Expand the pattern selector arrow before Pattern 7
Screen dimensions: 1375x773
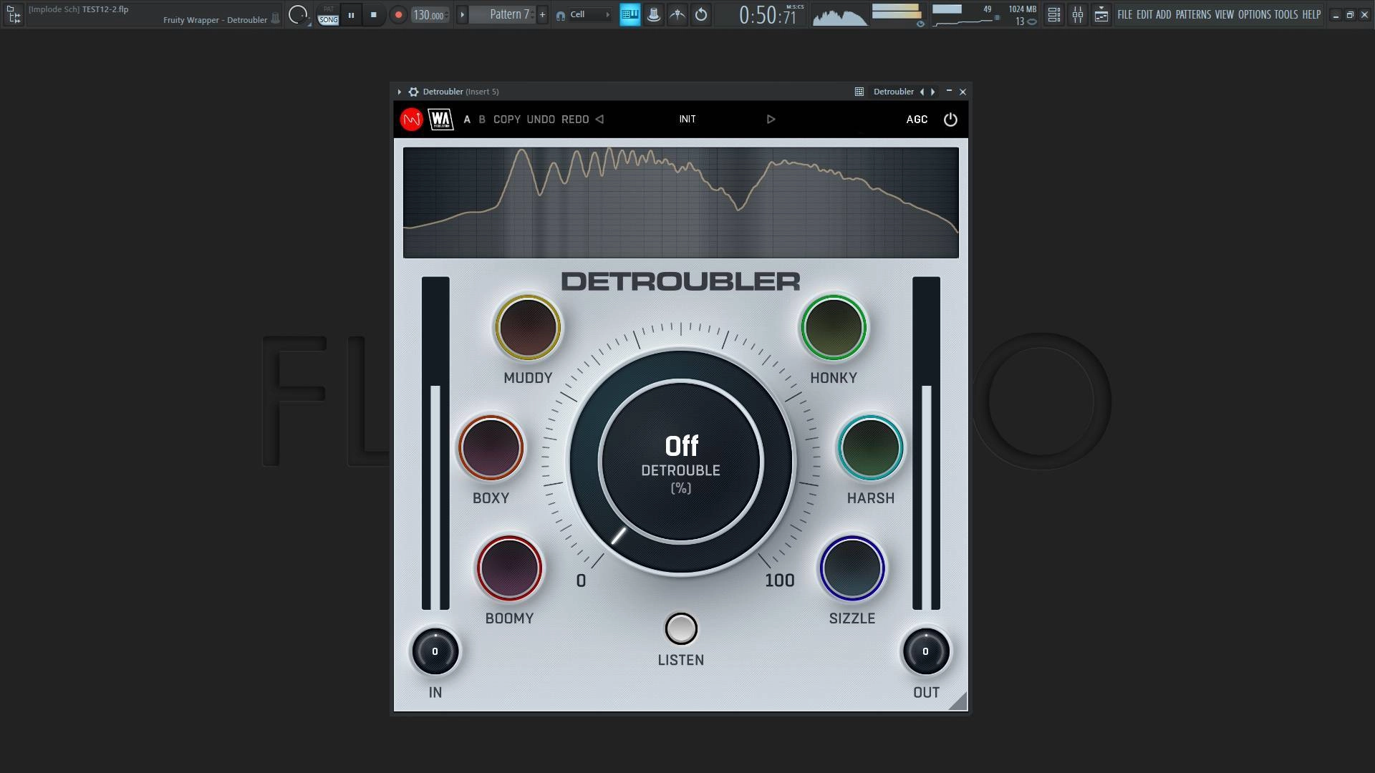[x=462, y=14]
